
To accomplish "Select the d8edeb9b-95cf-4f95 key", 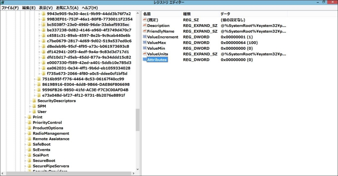I will point(88,46).
